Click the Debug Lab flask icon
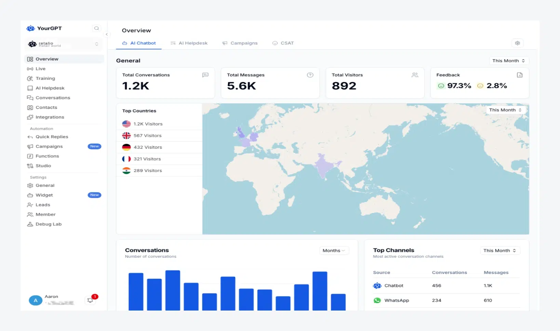The width and height of the screenshot is (560, 331). pos(30,224)
